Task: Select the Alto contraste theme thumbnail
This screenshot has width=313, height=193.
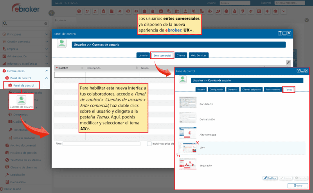Action: 188,133
